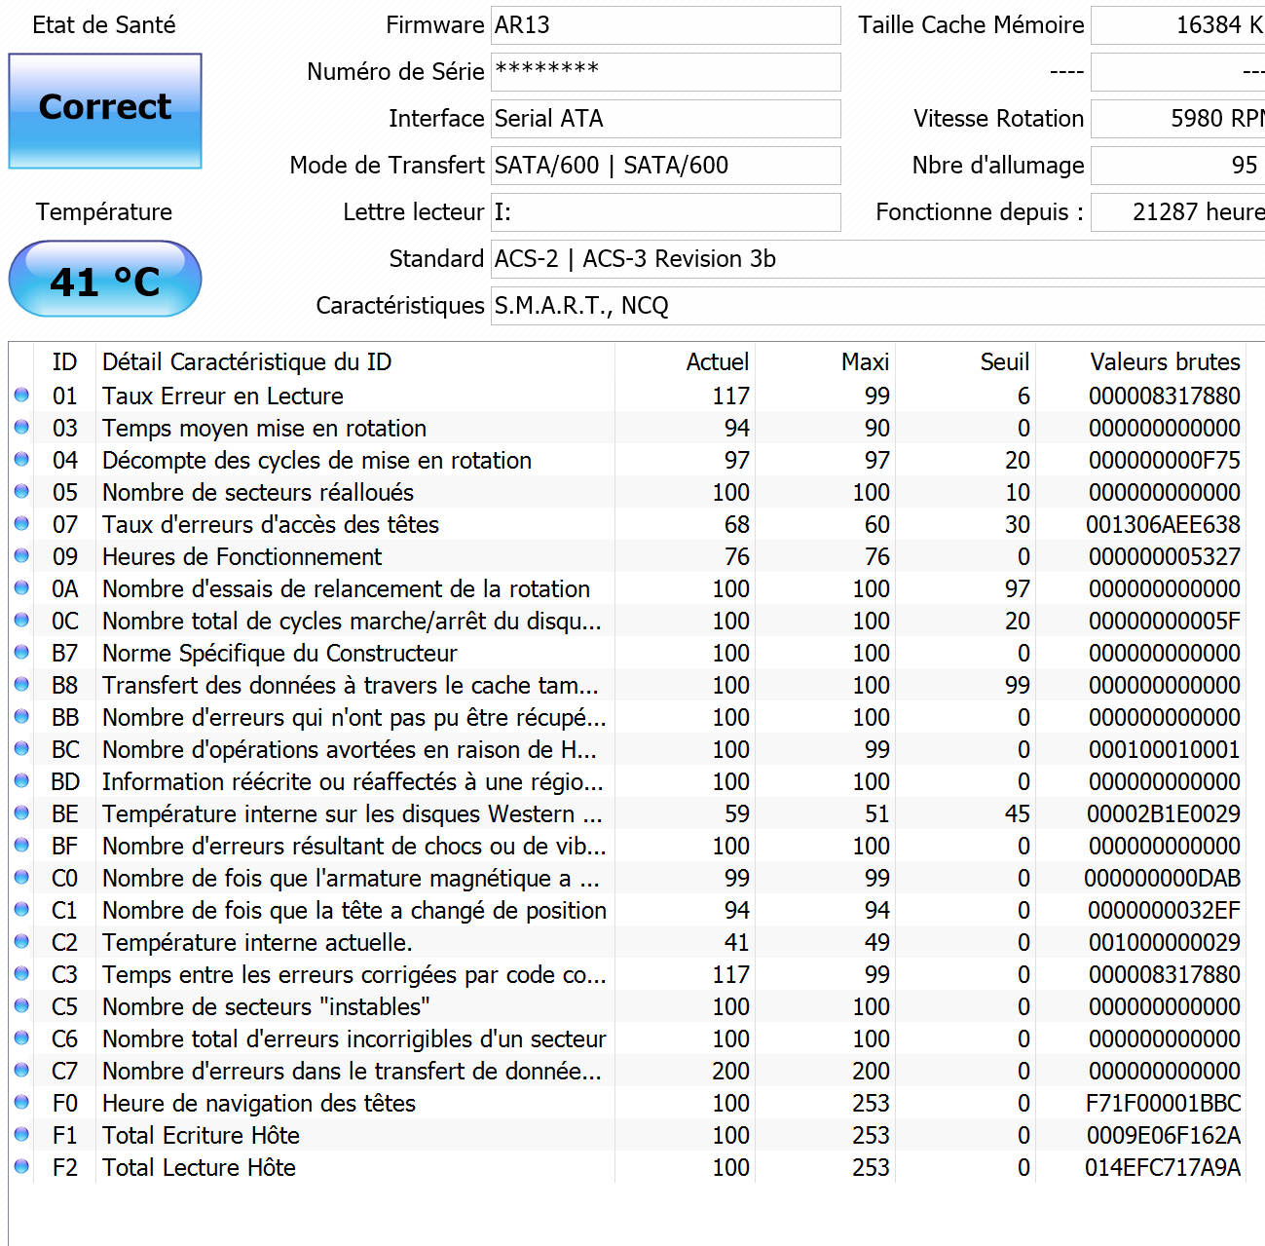Click the Interface field showing Serial ATA
1265x1246 pixels.
[x=666, y=119]
